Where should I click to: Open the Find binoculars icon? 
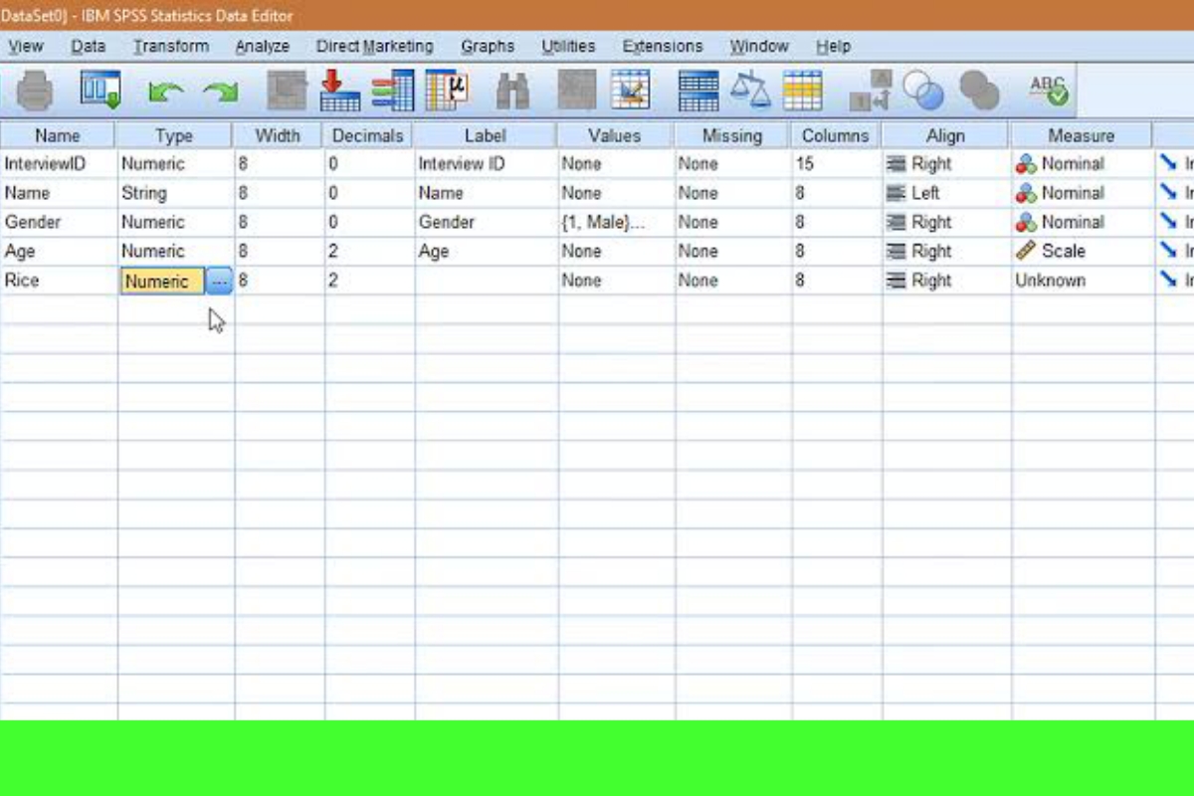[513, 92]
